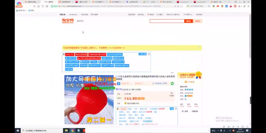Image resolution: width=266 pixels, height=133 pixels.
Task: Click the gold medal seller badge icon
Action: click(198, 75)
